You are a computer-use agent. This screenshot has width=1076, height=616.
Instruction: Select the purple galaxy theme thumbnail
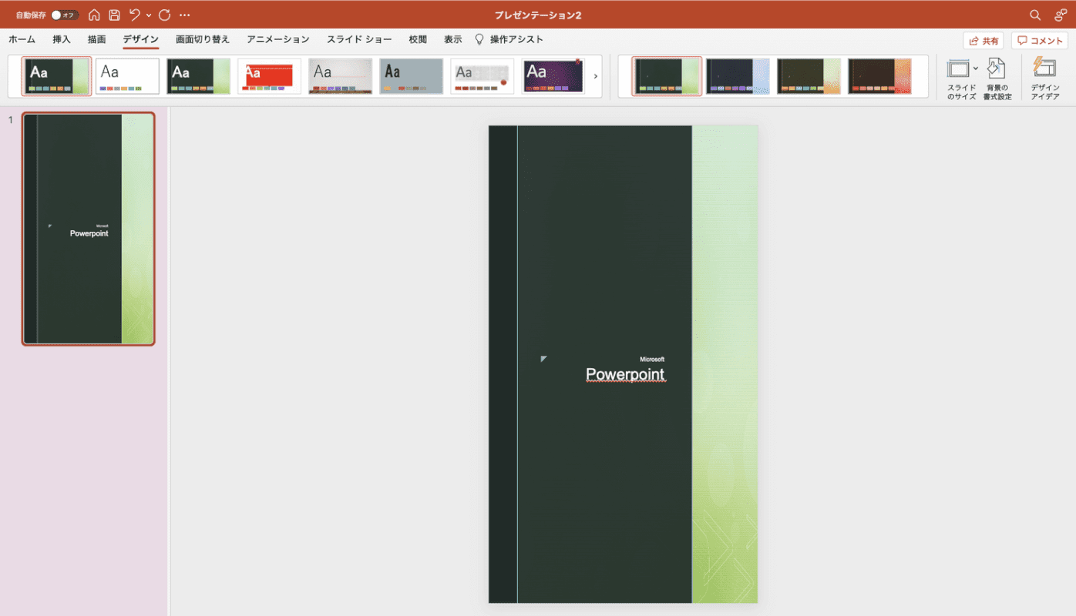553,76
